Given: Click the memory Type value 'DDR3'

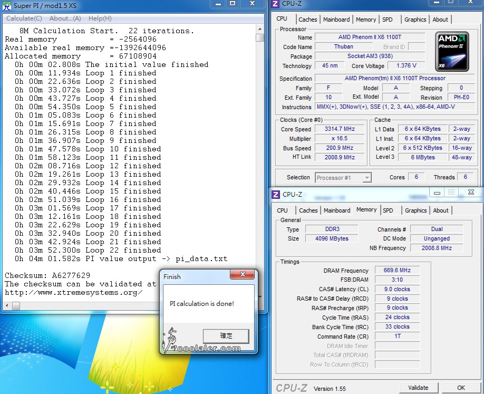Looking at the screenshot, I should tap(332, 229).
